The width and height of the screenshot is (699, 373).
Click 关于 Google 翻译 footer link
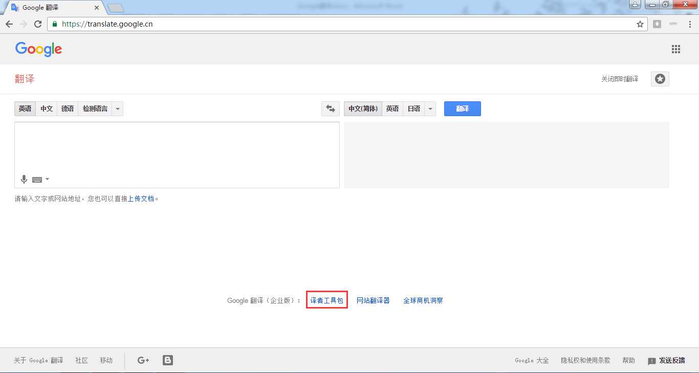pyautogui.click(x=38, y=360)
